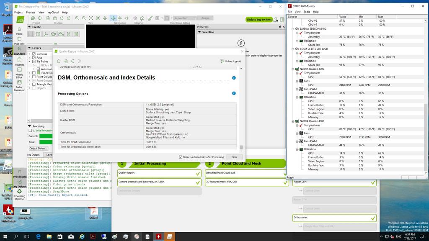Open the Index Calculator
Screen dimensions: 429x241
19,85
